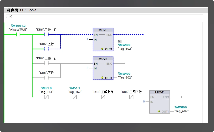Click the star icon on third MOVE block
214x132 pixels.
[x=159, y=111]
